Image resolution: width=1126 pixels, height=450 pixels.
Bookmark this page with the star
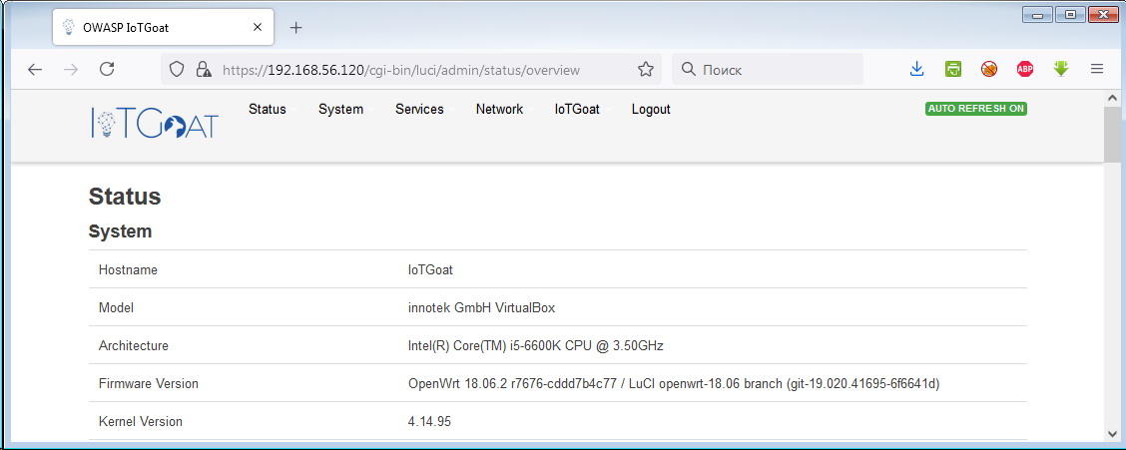[646, 69]
